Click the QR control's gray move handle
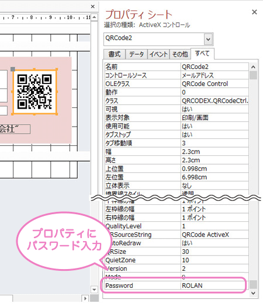Viewport: 263px width, 307px height. point(13,69)
